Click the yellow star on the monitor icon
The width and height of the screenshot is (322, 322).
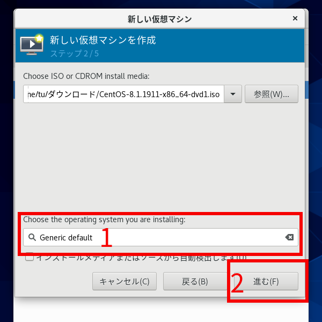(x=39, y=38)
